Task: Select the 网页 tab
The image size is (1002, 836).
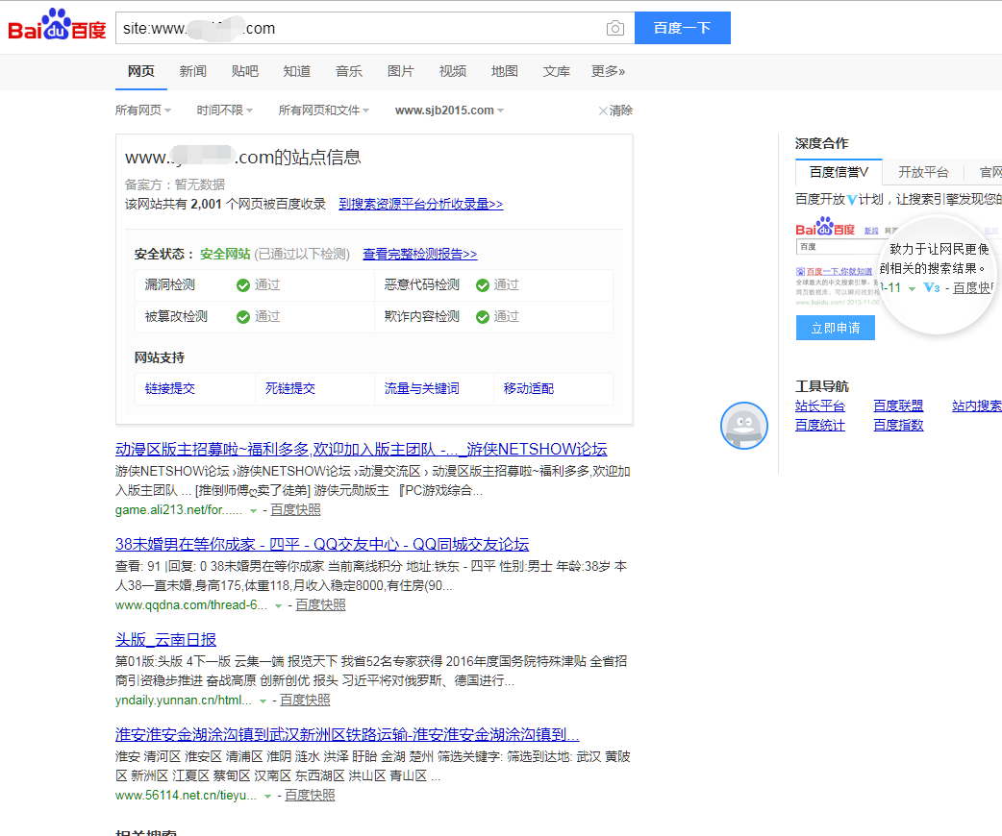Action: point(141,71)
